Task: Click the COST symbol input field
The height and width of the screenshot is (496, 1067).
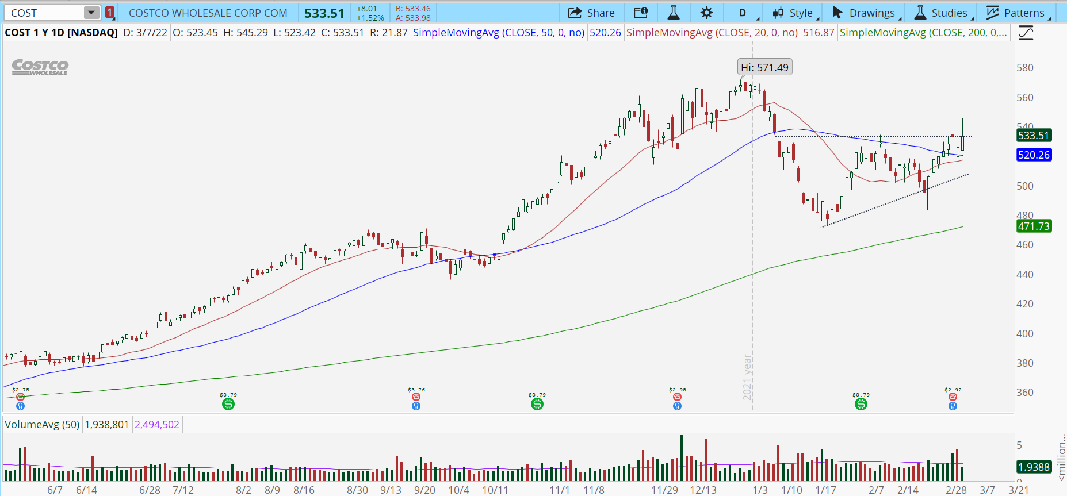Action: [x=44, y=13]
